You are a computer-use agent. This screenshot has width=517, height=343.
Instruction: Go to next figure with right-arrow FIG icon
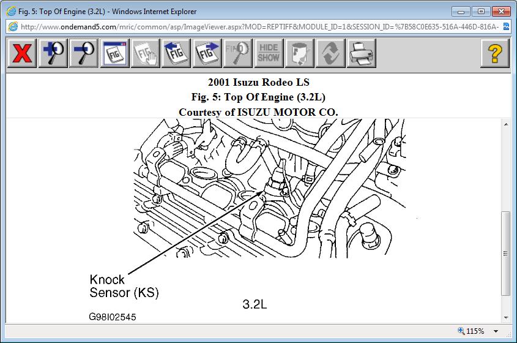coord(207,53)
